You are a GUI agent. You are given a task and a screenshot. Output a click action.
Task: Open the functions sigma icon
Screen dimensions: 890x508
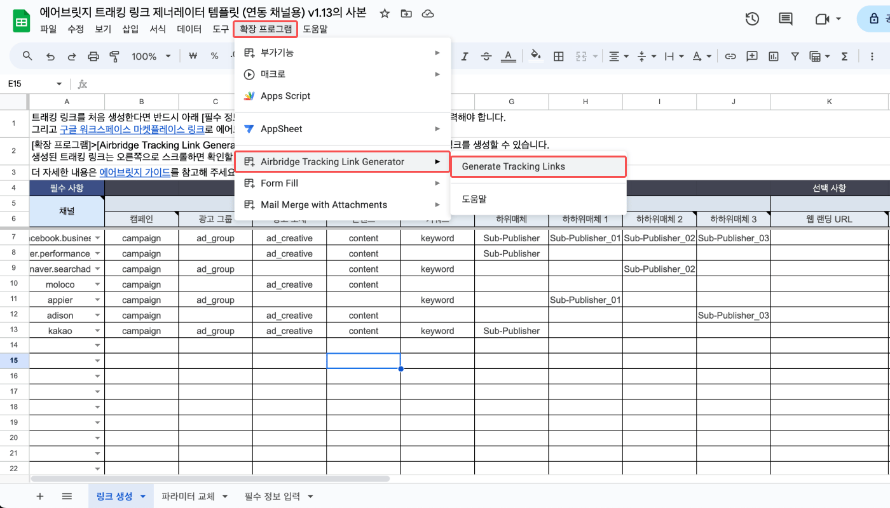(844, 57)
